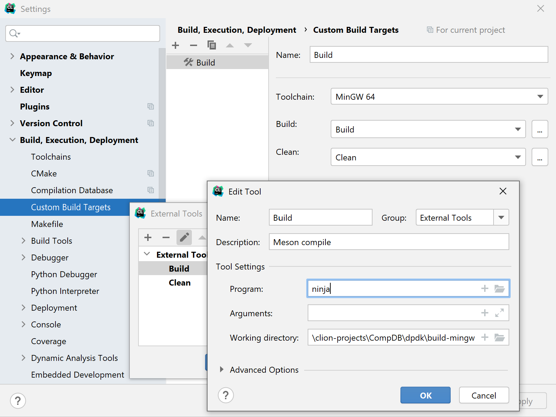Select Custom Build Targets settings page
This screenshot has width=556, height=417.
(71, 207)
